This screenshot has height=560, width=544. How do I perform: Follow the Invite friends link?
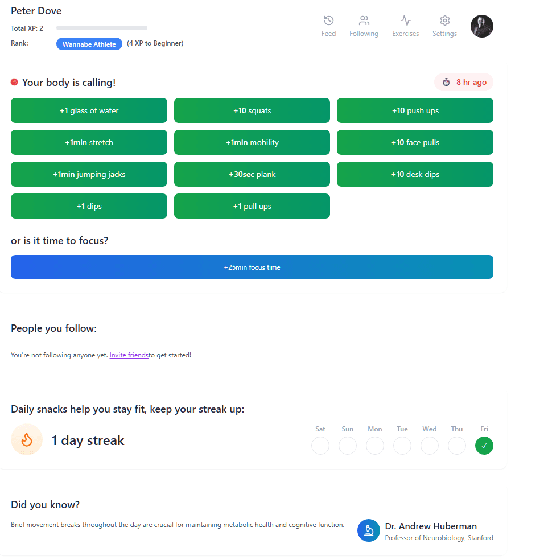click(129, 355)
